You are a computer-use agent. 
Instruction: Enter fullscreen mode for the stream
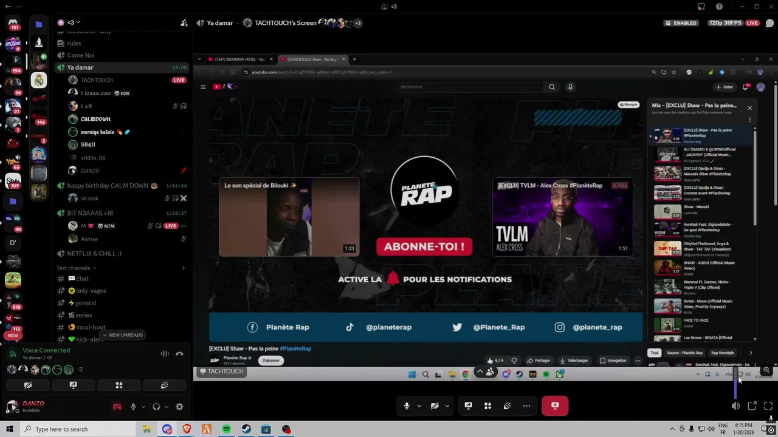[x=768, y=405]
